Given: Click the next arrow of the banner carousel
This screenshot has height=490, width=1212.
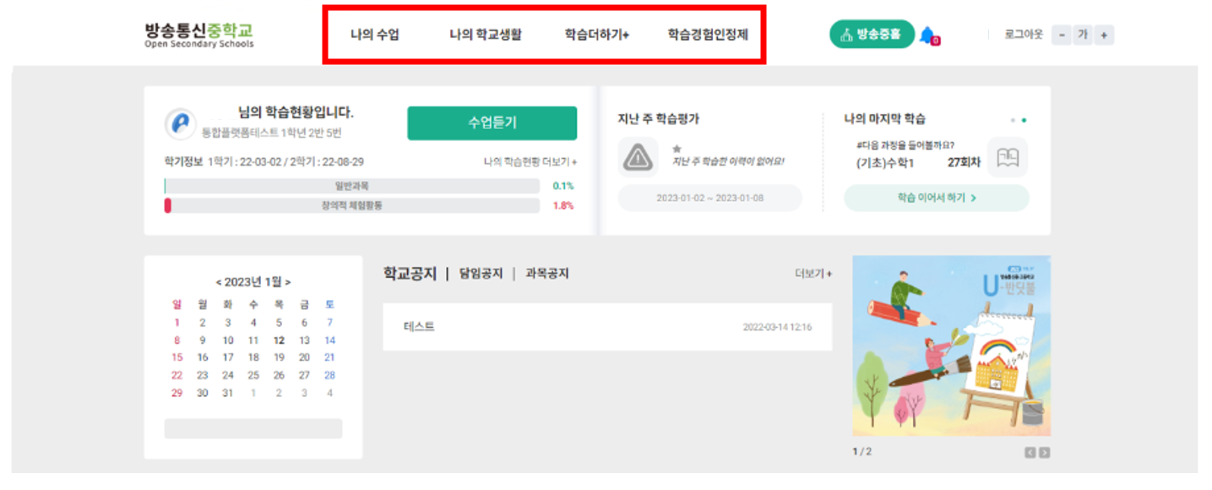Looking at the screenshot, I should (1043, 453).
